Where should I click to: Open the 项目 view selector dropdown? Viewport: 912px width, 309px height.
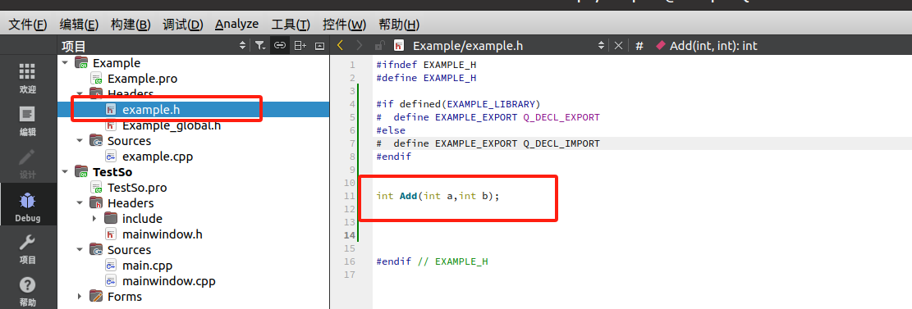click(x=154, y=46)
